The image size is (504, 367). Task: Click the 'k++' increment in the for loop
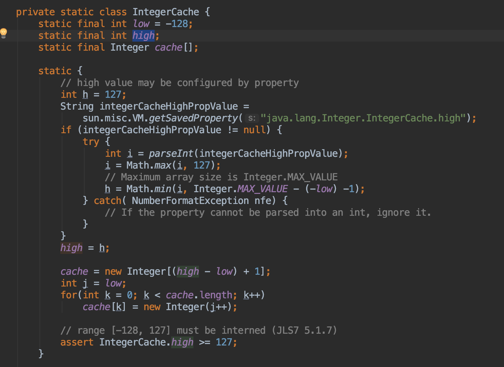pyautogui.click(x=252, y=295)
